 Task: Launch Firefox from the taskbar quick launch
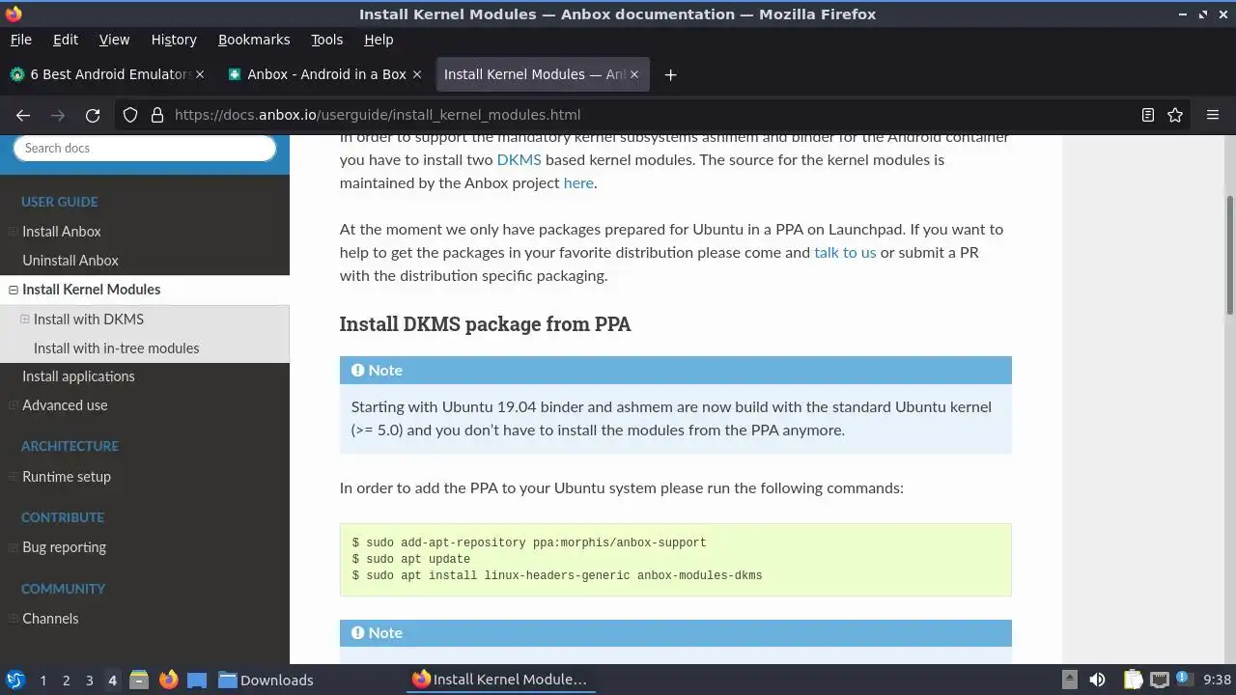(168, 680)
